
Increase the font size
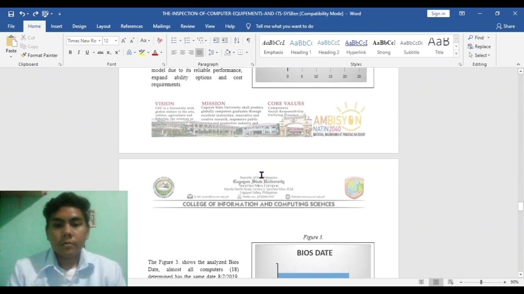[x=124, y=41]
